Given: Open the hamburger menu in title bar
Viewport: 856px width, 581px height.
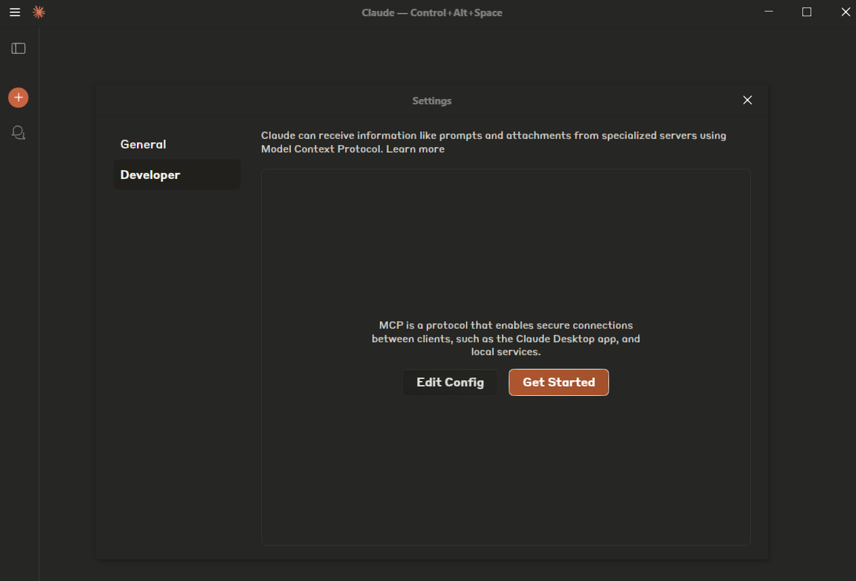Looking at the screenshot, I should (15, 12).
